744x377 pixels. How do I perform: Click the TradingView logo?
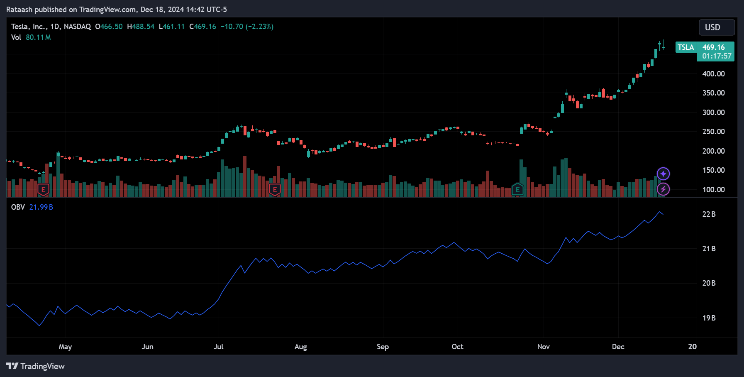36,366
